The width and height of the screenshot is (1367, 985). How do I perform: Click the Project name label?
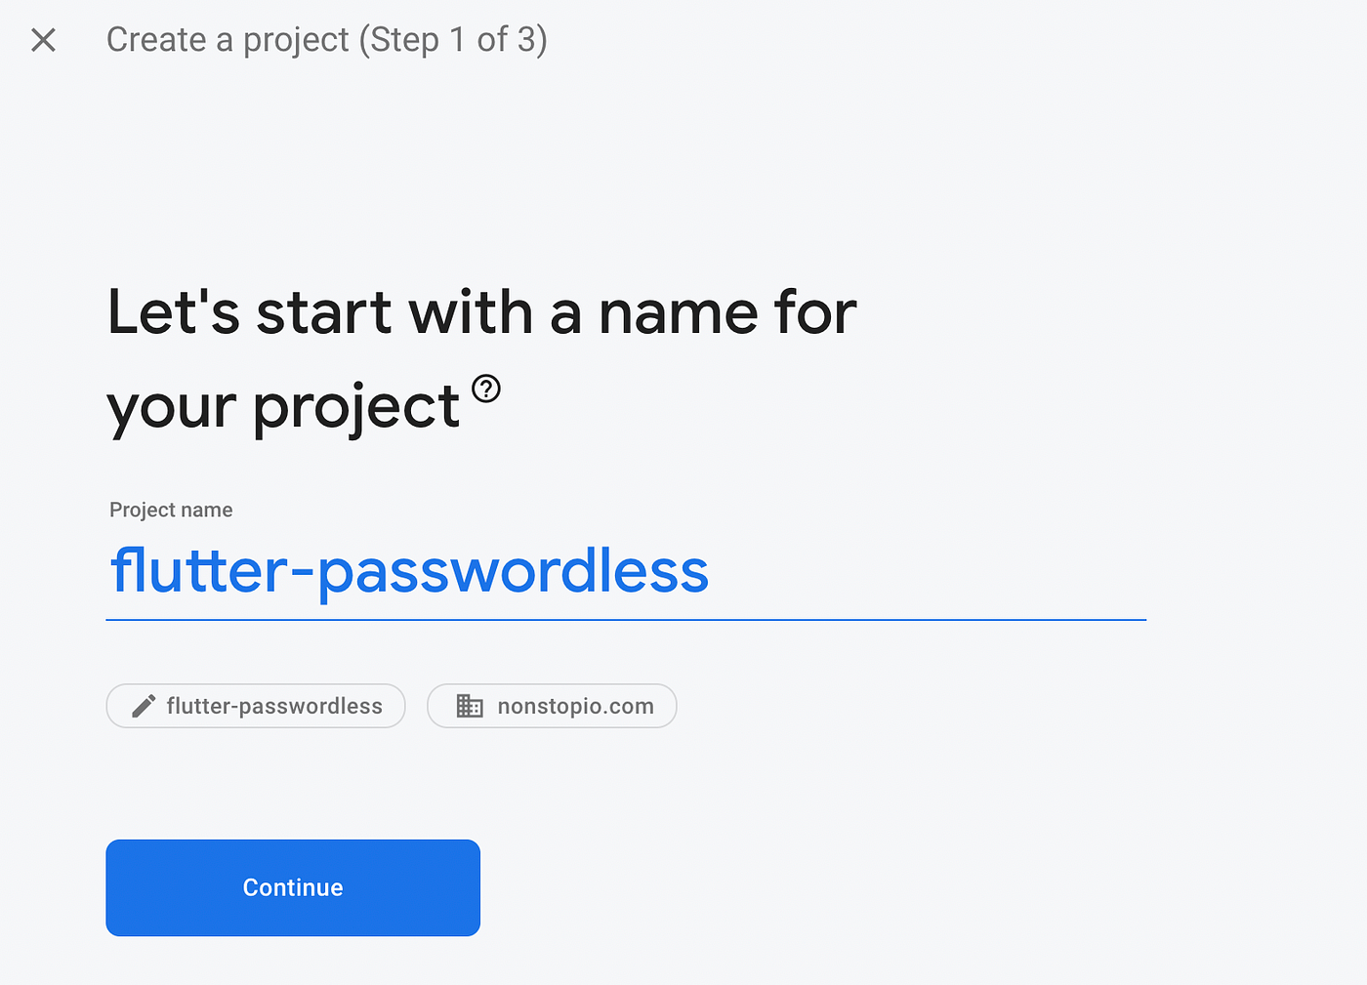pos(170,509)
